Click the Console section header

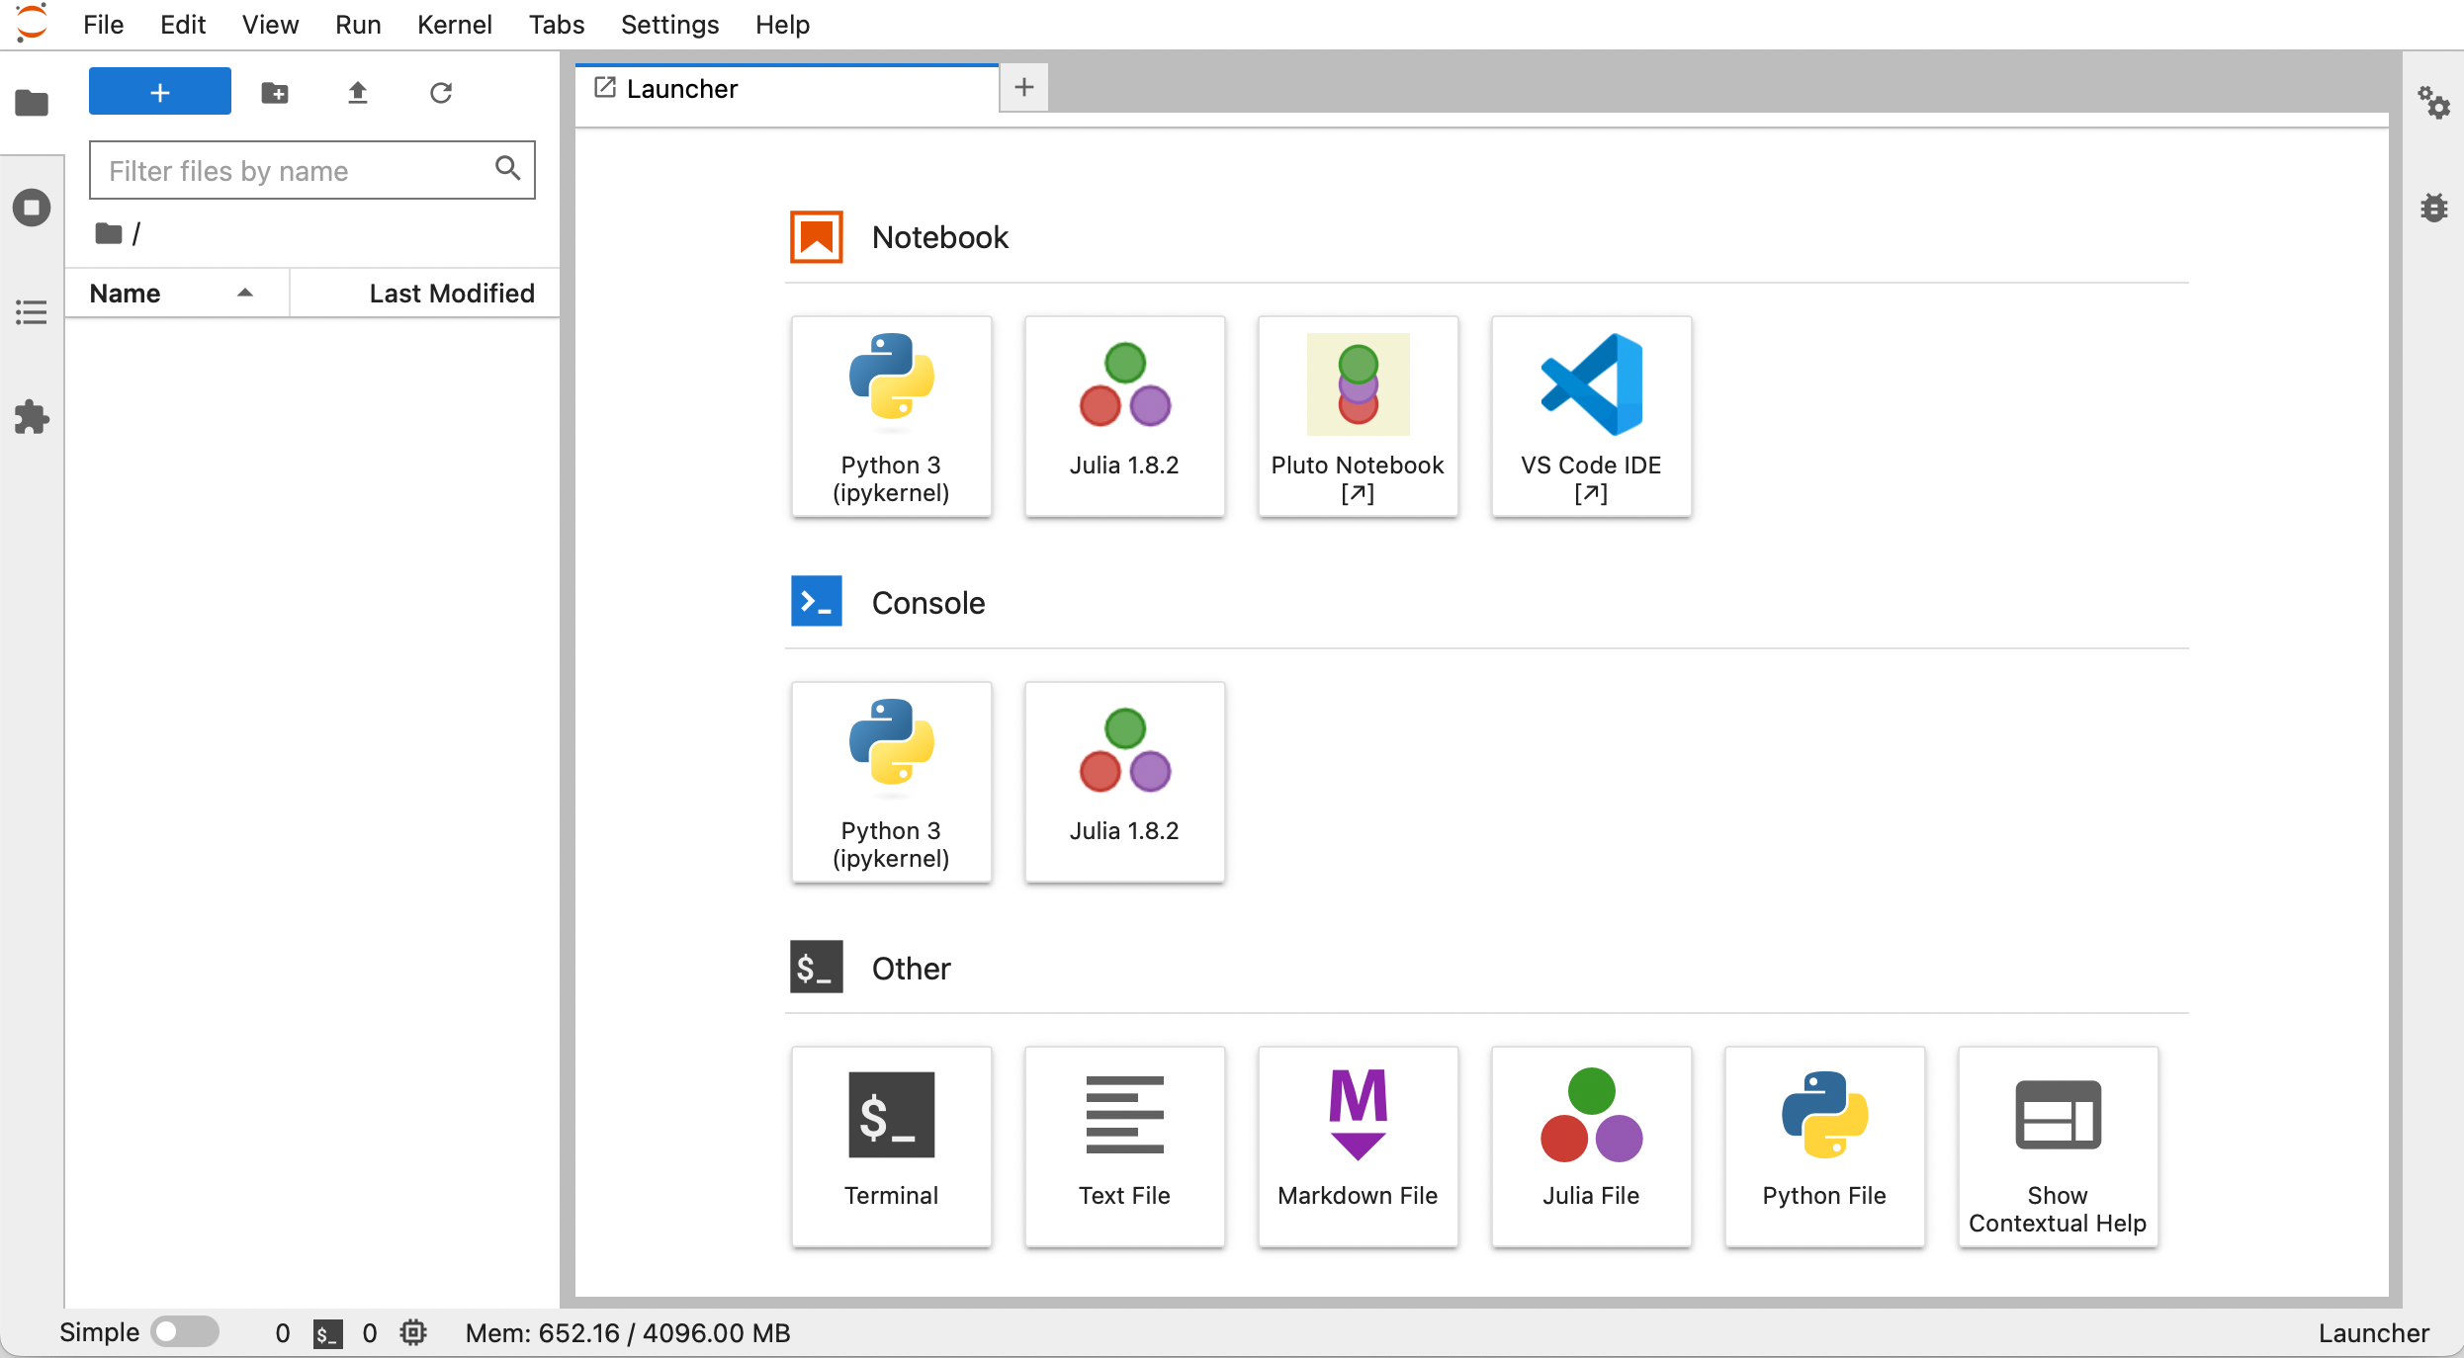pos(927,603)
